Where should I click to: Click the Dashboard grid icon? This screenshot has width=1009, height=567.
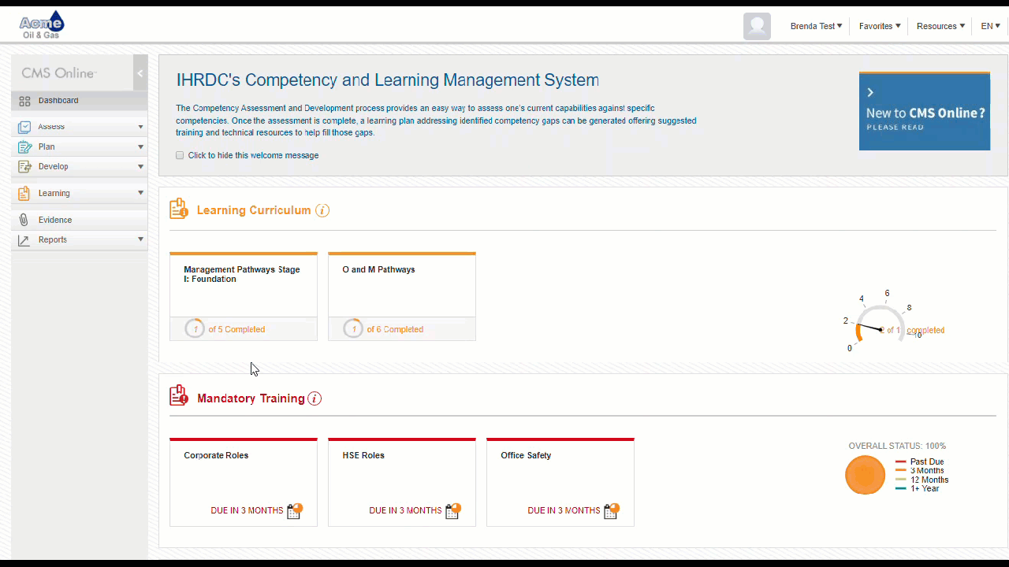(x=24, y=101)
